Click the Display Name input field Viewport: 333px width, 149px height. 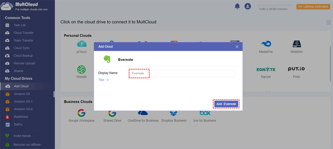pos(181,73)
